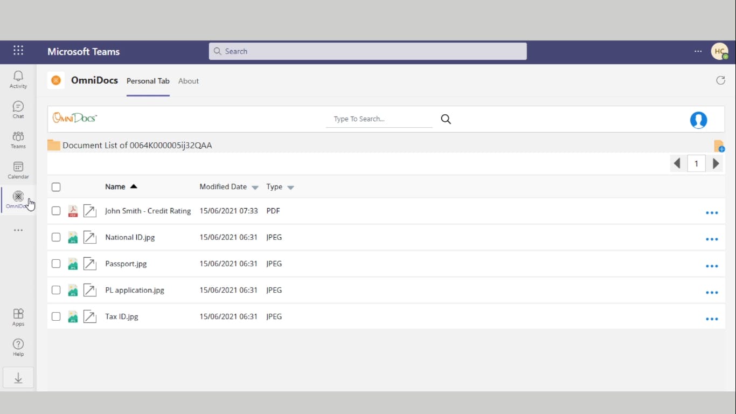
Task: Show more apps ellipsis in sidebar
Action: [18, 230]
